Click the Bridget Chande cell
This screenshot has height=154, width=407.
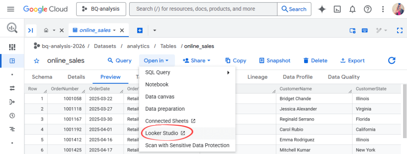point(314,99)
